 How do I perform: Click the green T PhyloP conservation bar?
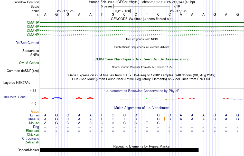coord(146,98)
